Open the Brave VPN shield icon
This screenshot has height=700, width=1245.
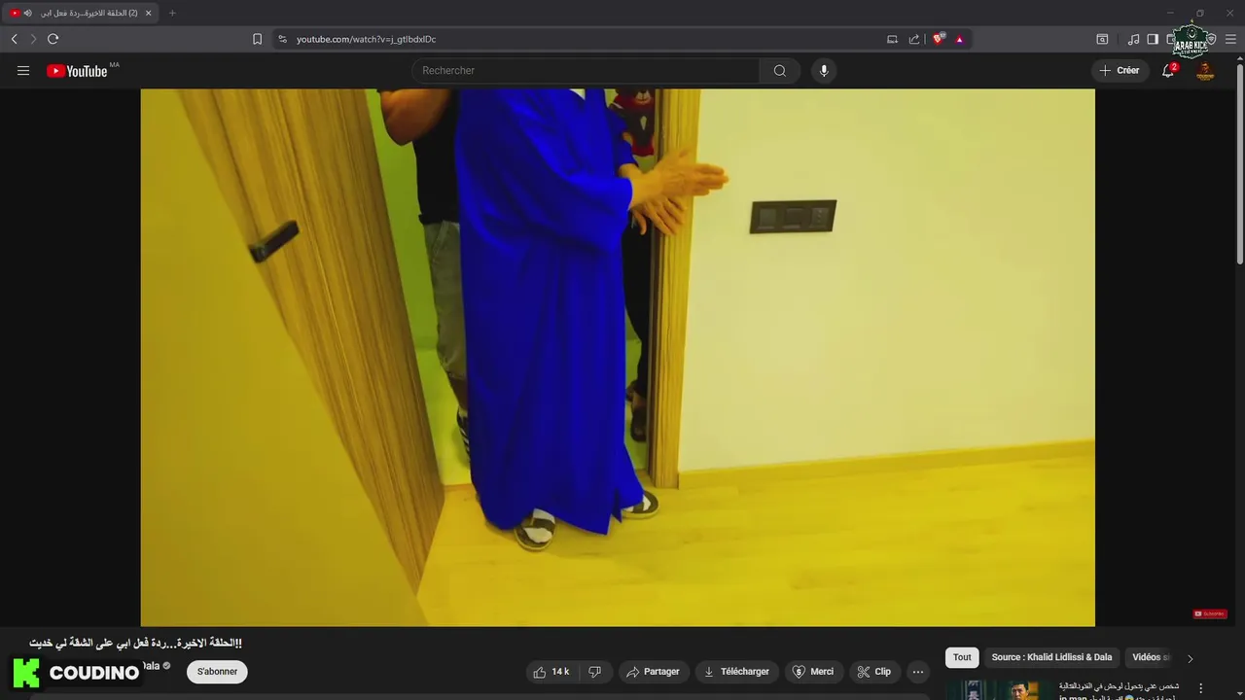tap(1212, 39)
